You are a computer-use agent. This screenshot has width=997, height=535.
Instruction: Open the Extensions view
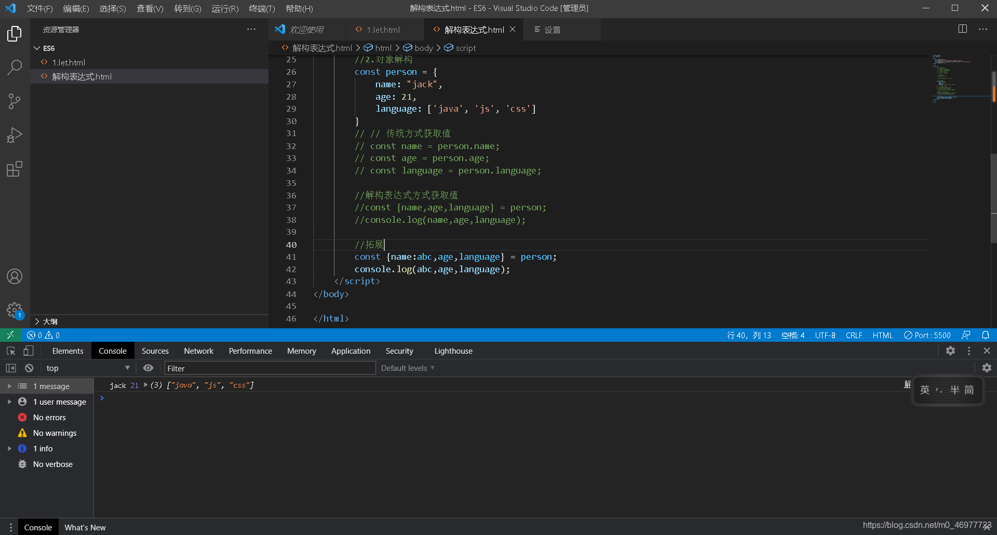pos(15,169)
